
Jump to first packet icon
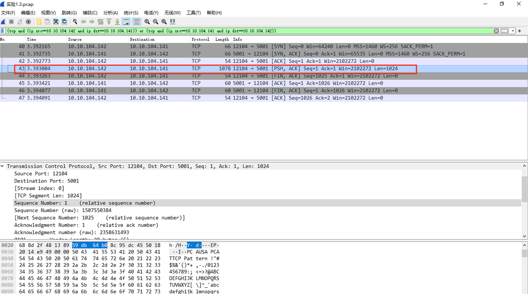pyautogui.click(x=109, y=22)
